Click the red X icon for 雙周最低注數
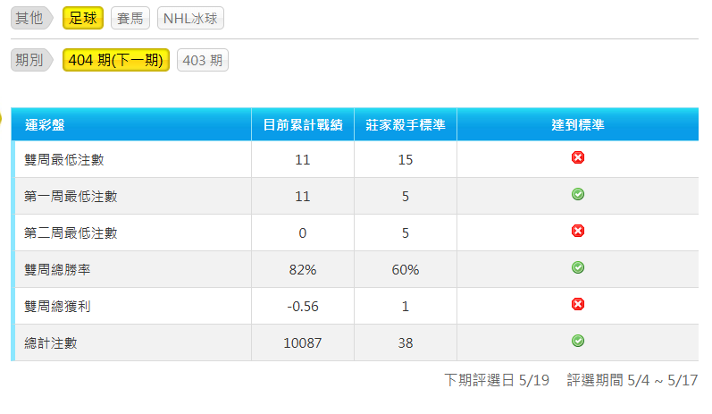 click(x=578, y=157)
